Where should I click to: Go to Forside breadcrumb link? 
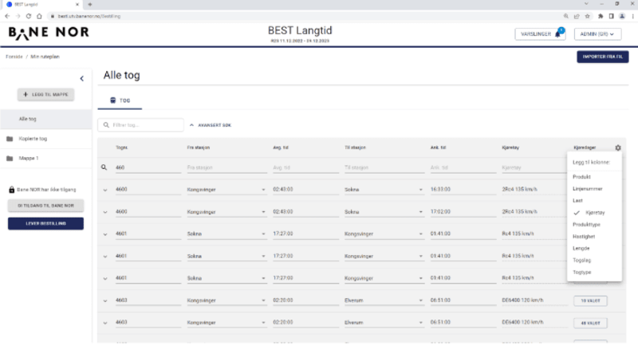pos(14,57)
